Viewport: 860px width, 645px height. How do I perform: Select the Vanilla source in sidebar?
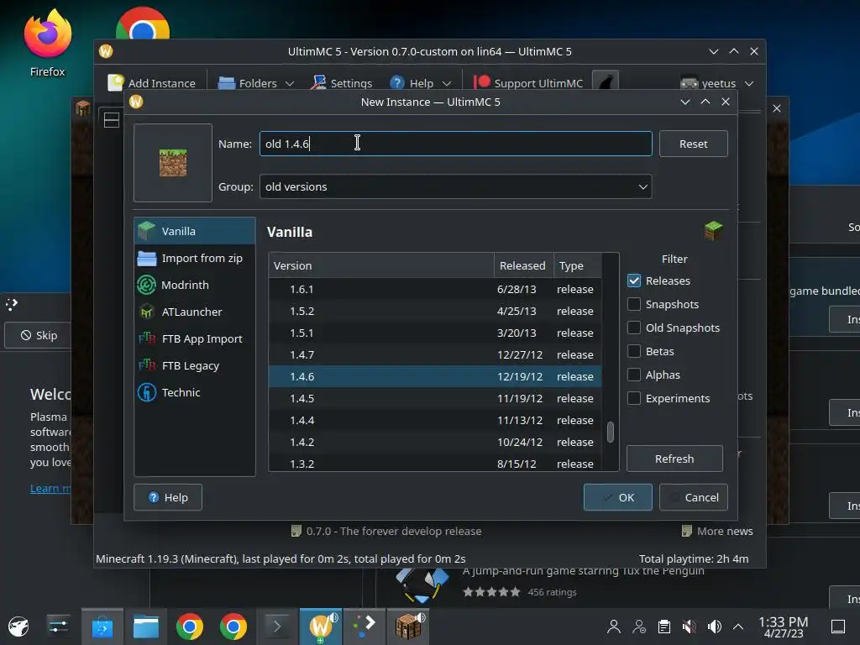coord(195,231)
